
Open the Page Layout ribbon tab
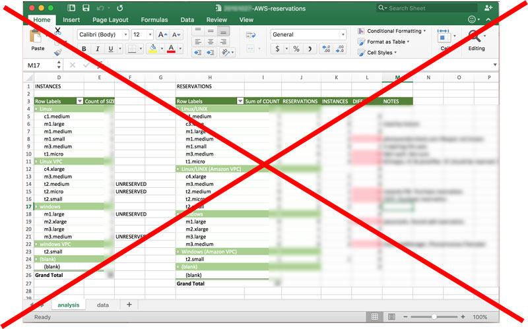(110, 20)
